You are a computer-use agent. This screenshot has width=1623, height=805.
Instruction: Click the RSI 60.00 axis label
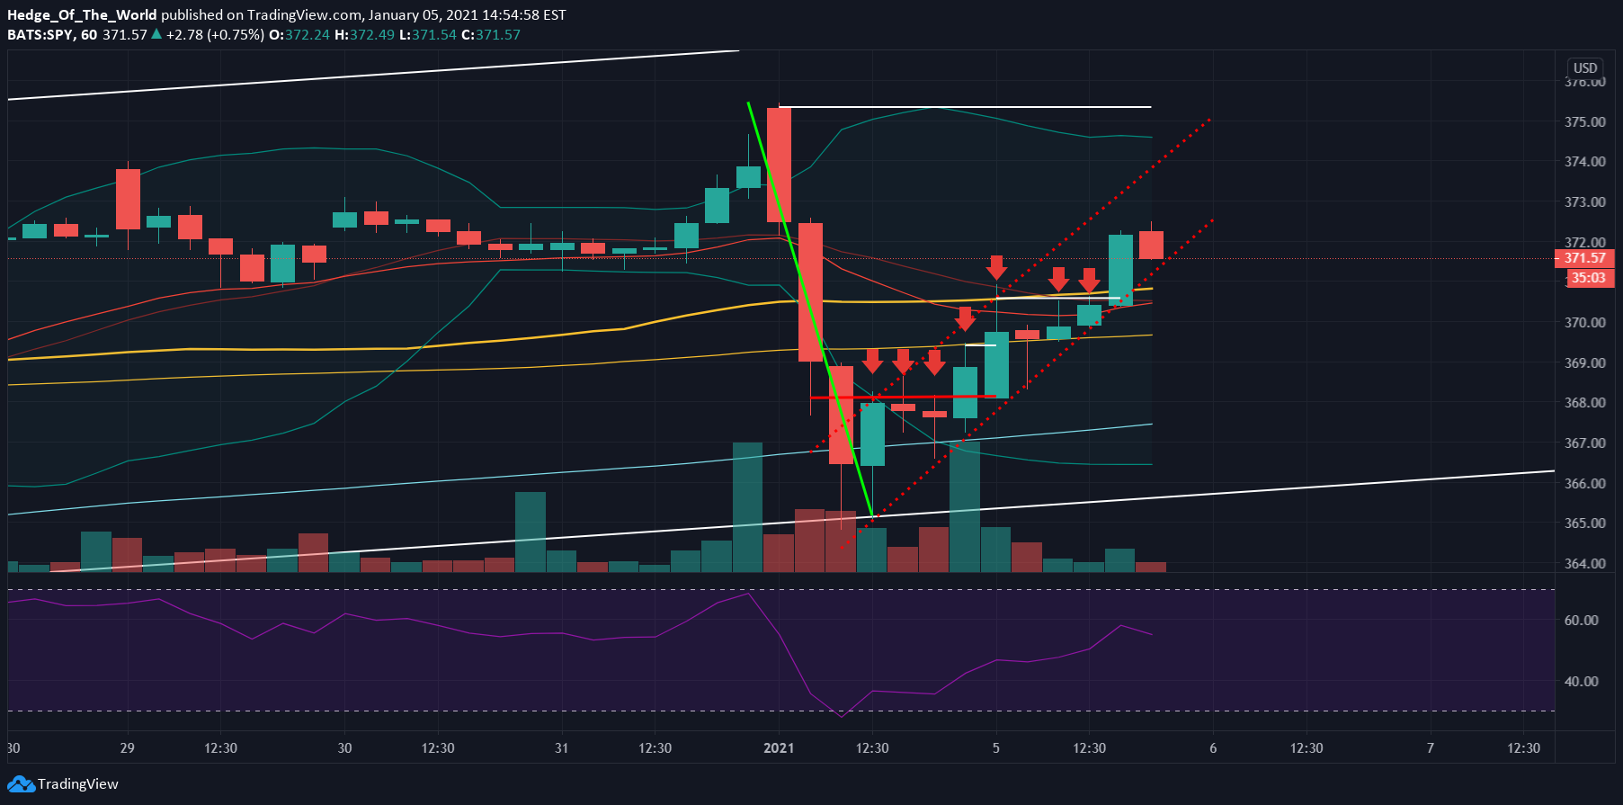pyautogui.click(x=1581, y=620)
